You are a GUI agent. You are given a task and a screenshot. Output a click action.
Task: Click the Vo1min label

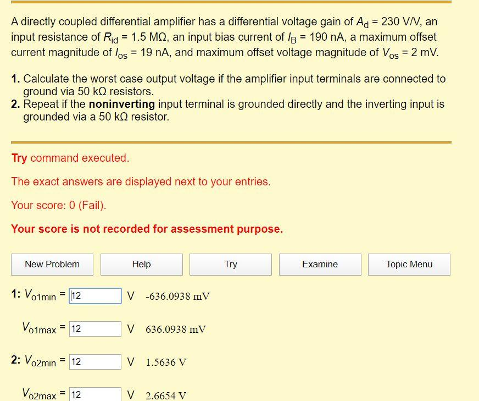pyautogui.click(x=40, y=295)
